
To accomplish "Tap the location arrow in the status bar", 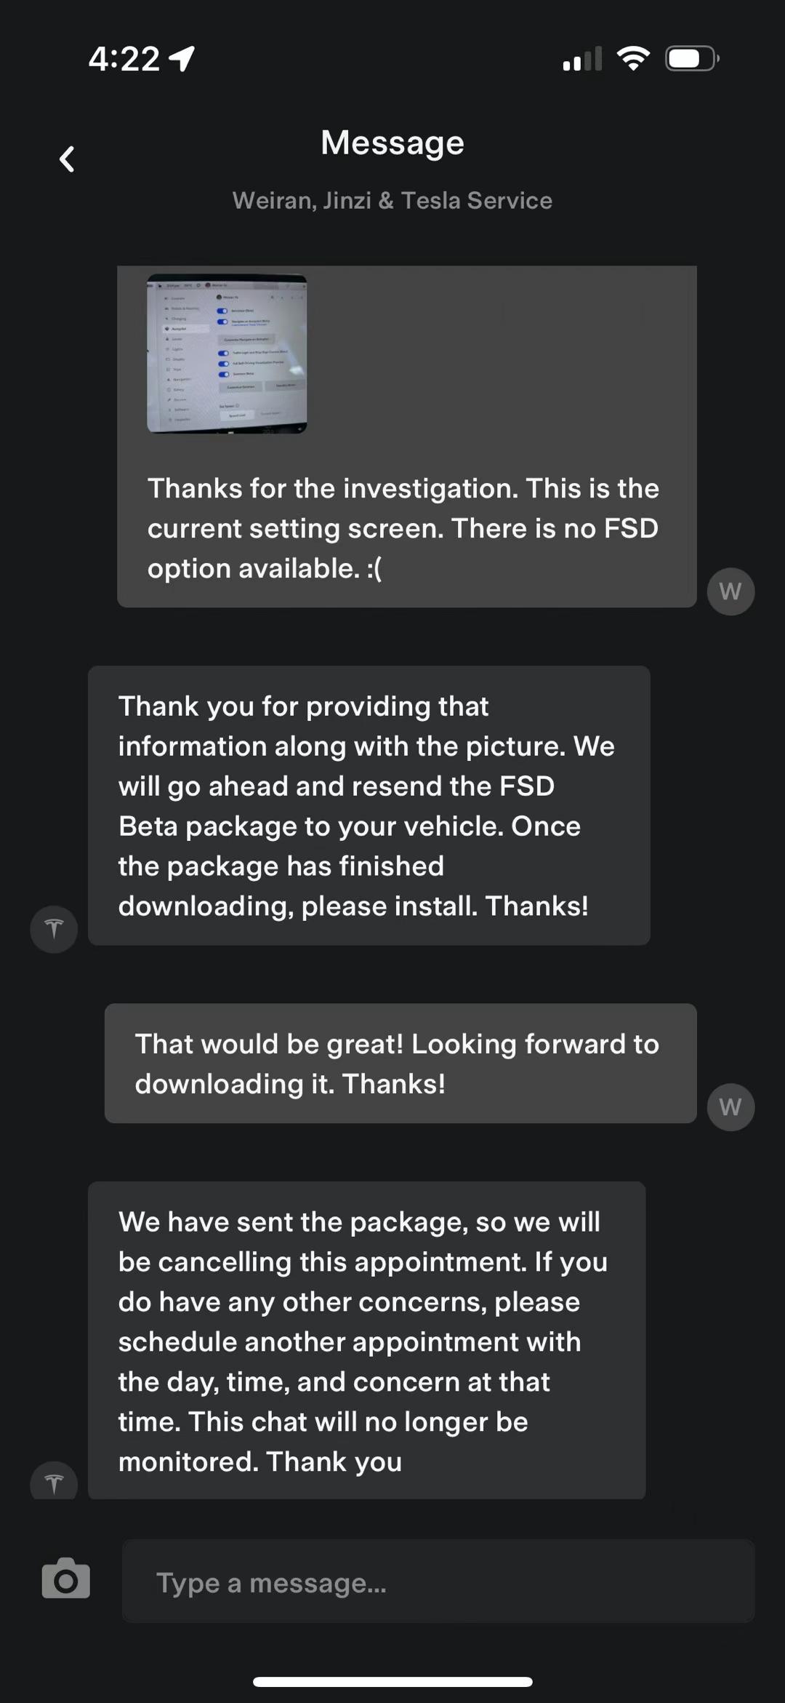I will pyautogui.click(x=182, y=58).
